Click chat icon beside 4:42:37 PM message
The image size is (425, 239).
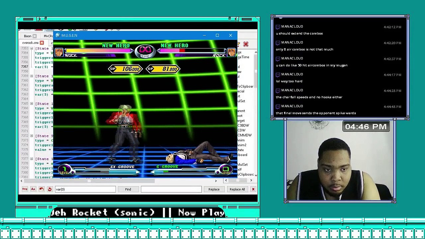point(278,58)
